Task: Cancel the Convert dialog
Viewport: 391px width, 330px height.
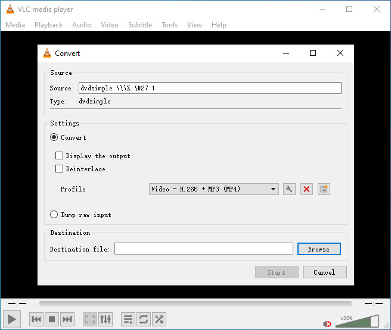Action: pos(325,272)
